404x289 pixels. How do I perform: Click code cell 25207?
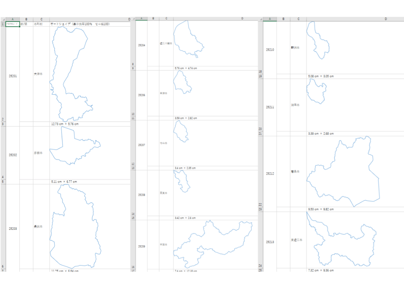coord(142,145)
